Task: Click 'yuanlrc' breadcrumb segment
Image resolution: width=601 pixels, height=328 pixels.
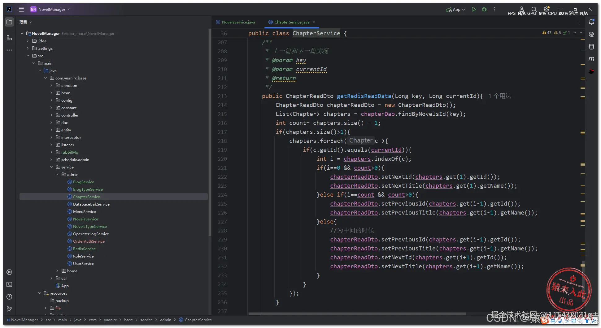Action: click(110, 320)
